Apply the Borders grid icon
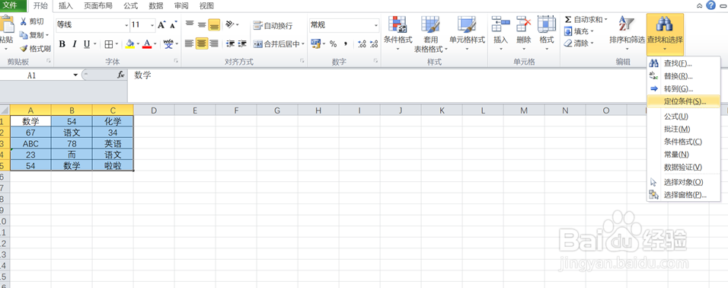The width and height of the screenshot is (728, 288). (x=109, y=44)
